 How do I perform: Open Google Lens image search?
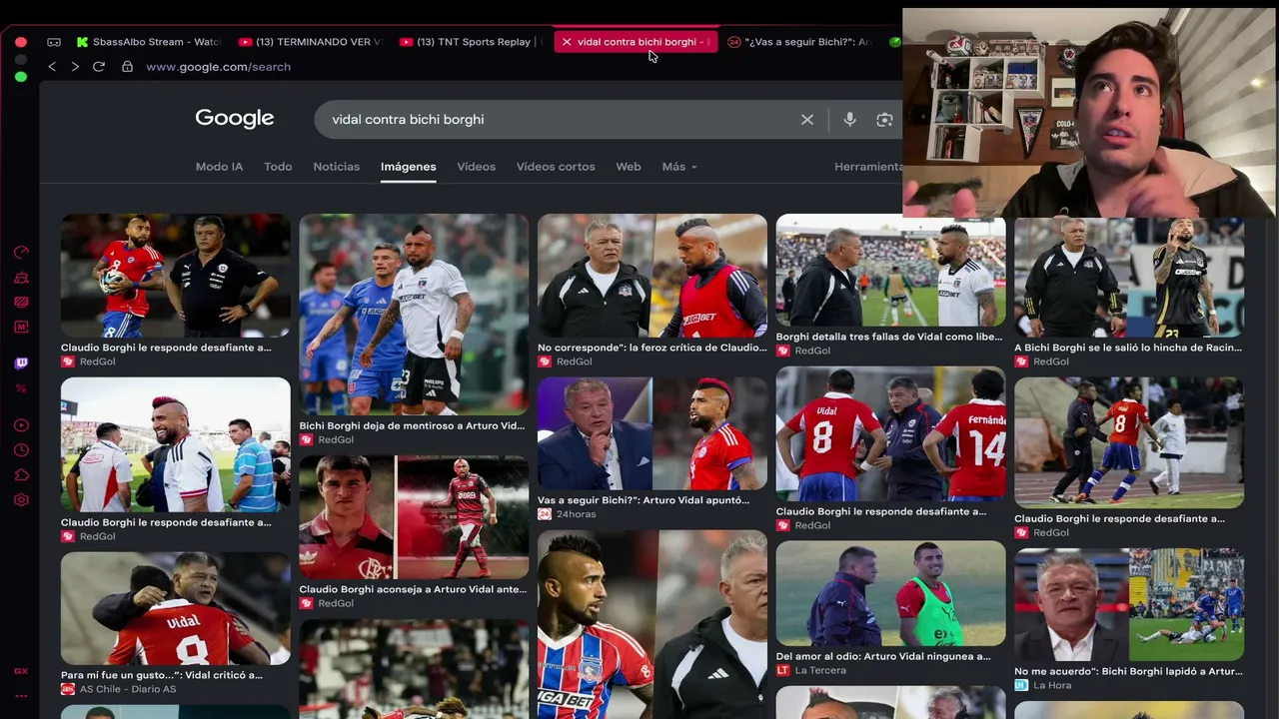click(x=884, y=120)
